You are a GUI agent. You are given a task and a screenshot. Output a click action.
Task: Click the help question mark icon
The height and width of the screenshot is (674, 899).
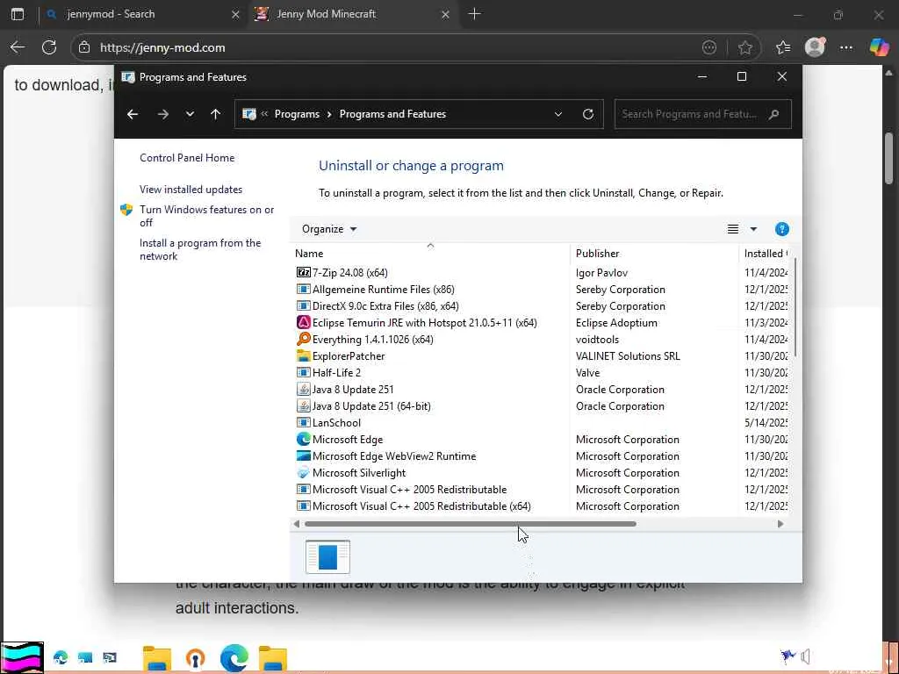[781, 229]
